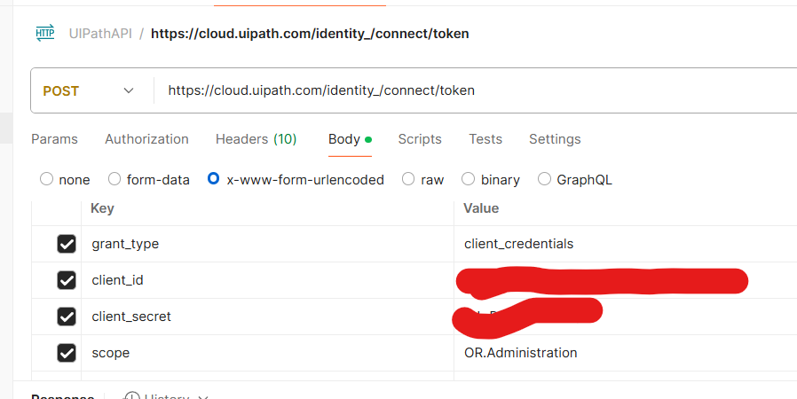Click the UIPathAPI collection breadcrumb link
Image resolution: width=797 pixels, height=399 pixels.
pos(100,34)
